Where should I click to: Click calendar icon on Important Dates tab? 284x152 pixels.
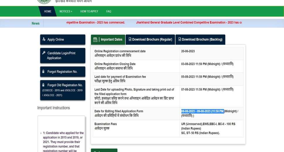tap(95, 39)
